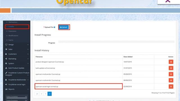Expand the Marketing menu chevron

28,59
